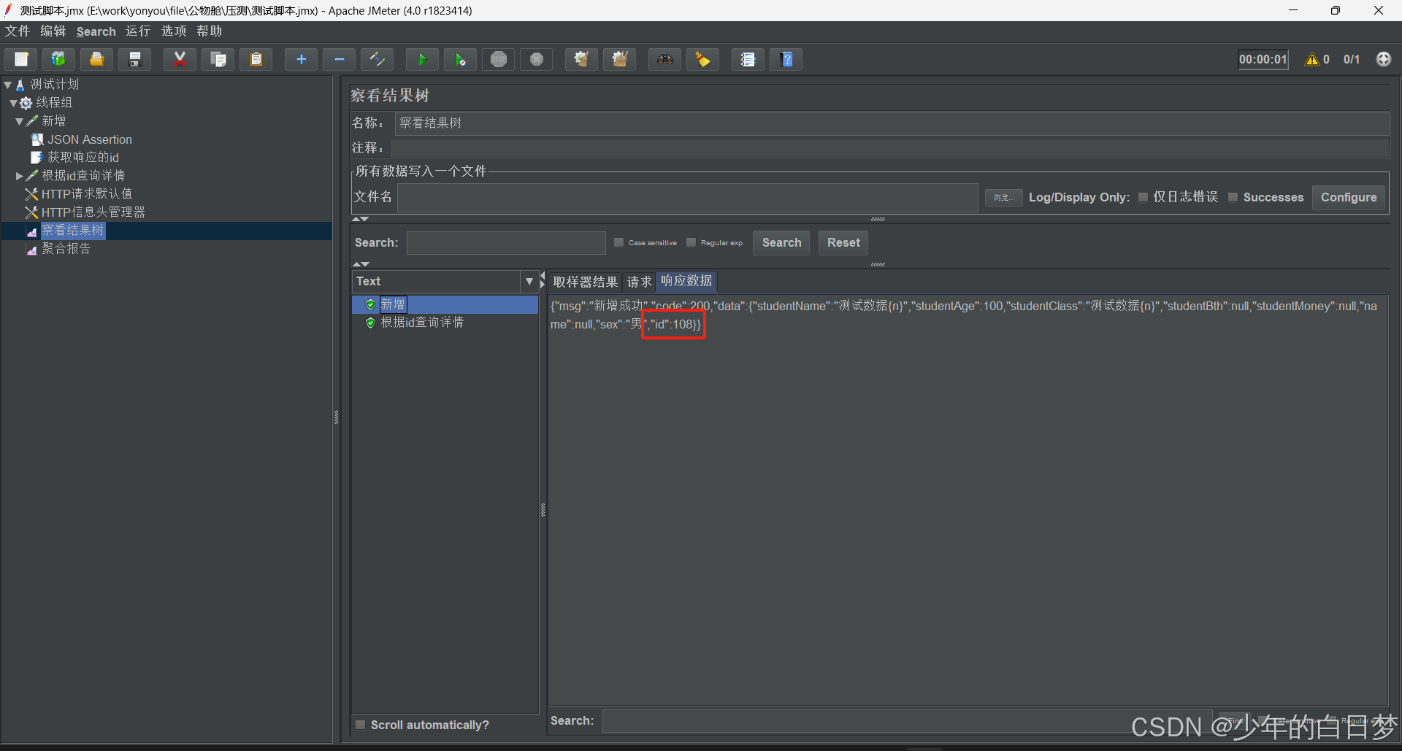Click the 名称 name input field
Screen dimensions: 1402x751
click(x=892, y=123)
